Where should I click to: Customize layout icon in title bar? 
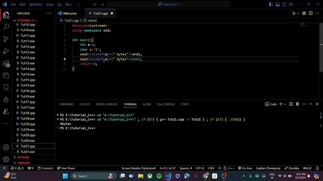coord(291,5)
